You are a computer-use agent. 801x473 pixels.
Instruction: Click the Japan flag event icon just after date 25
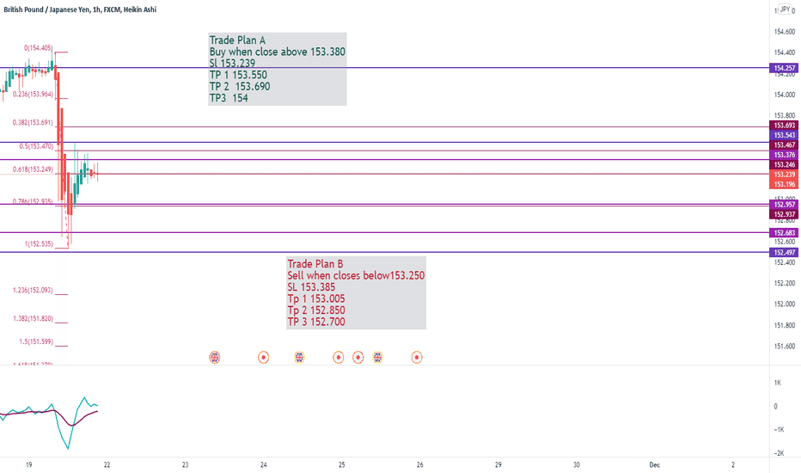point(358,358)
